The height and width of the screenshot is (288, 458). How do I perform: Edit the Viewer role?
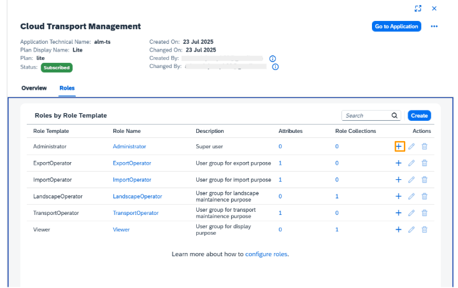(411, 230)
